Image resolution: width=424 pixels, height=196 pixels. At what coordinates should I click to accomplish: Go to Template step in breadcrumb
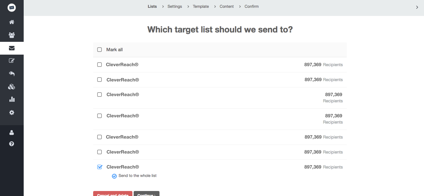point(201,7)
